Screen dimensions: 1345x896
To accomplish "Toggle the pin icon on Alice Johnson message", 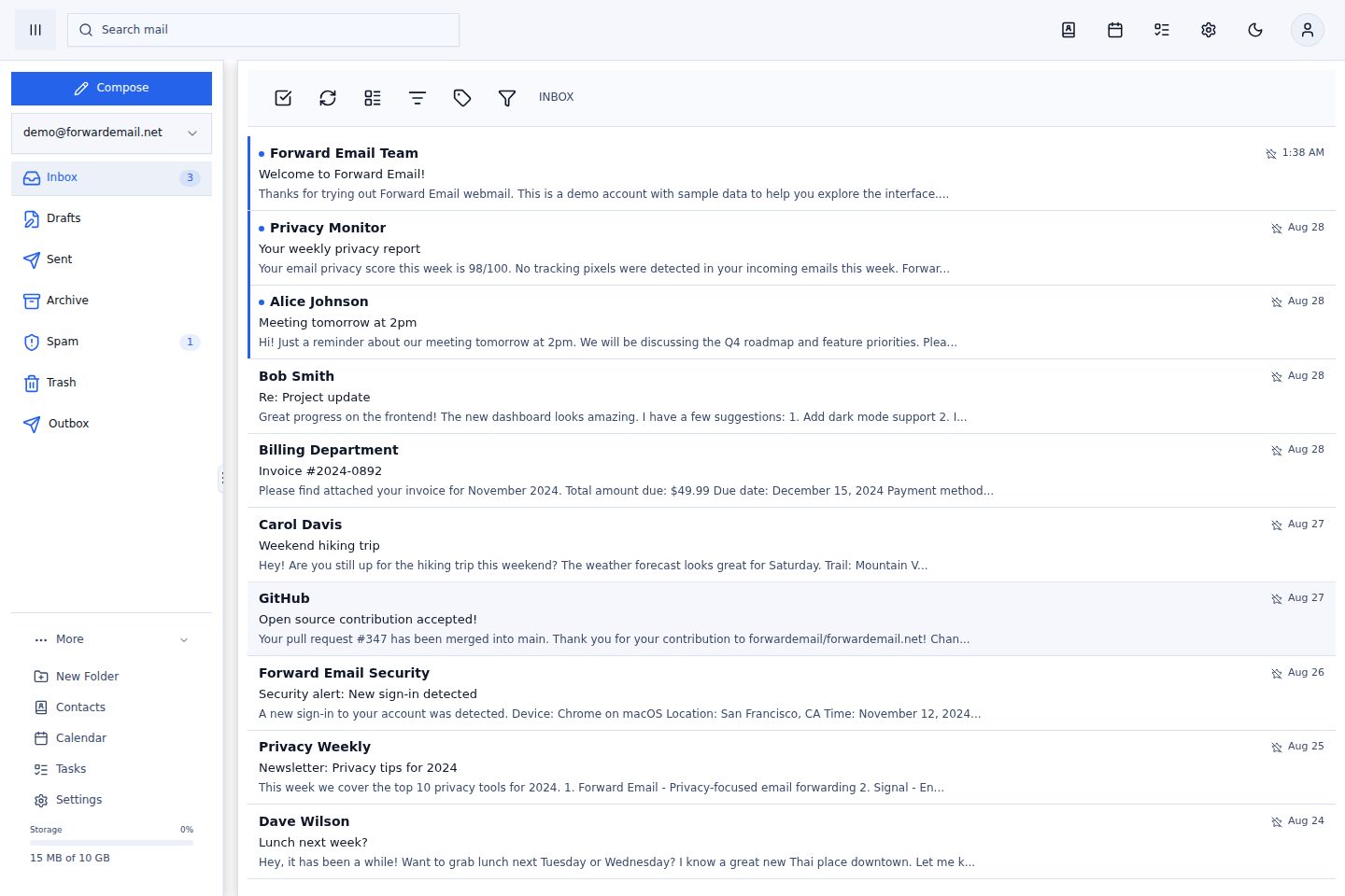I will 1277,302.
